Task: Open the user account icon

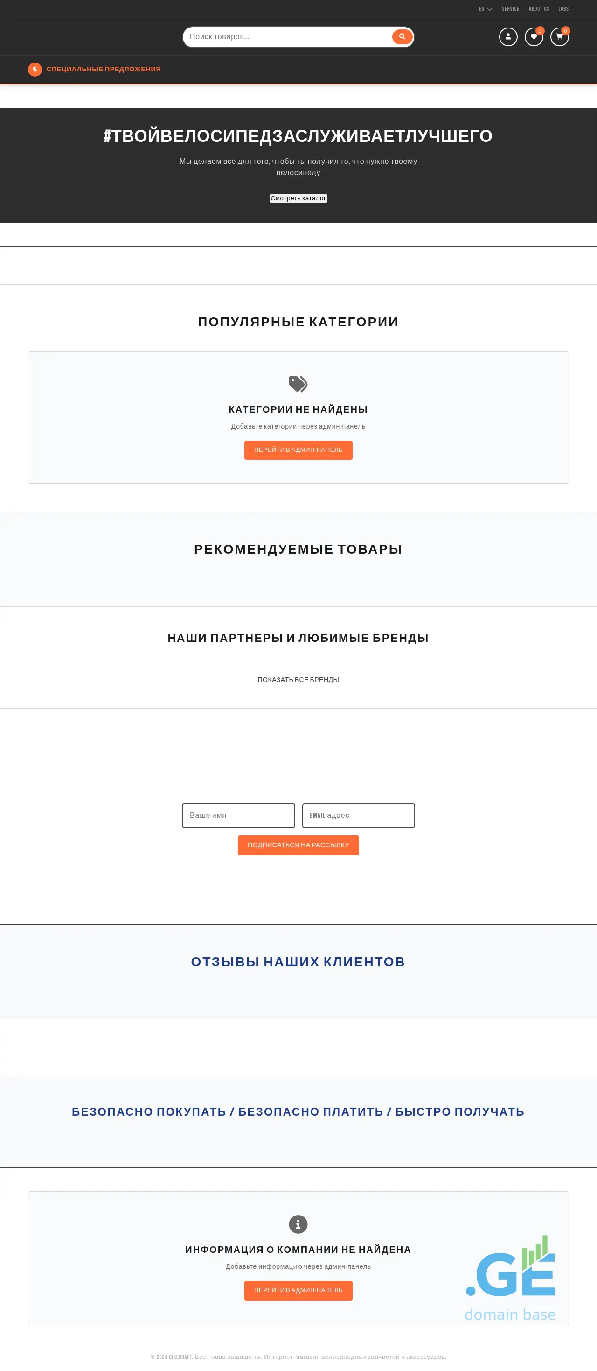Action: pos(508,37)
